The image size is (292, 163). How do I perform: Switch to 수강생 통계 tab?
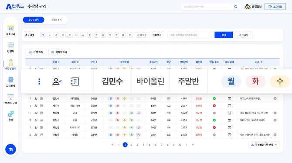coord(56,20)
